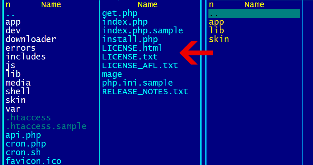Select the get.php file

click(x=120, y=13)
